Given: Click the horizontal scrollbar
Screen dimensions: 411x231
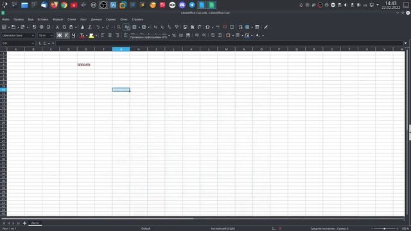Looking at the screenshot, I should (x=98, y=218).
